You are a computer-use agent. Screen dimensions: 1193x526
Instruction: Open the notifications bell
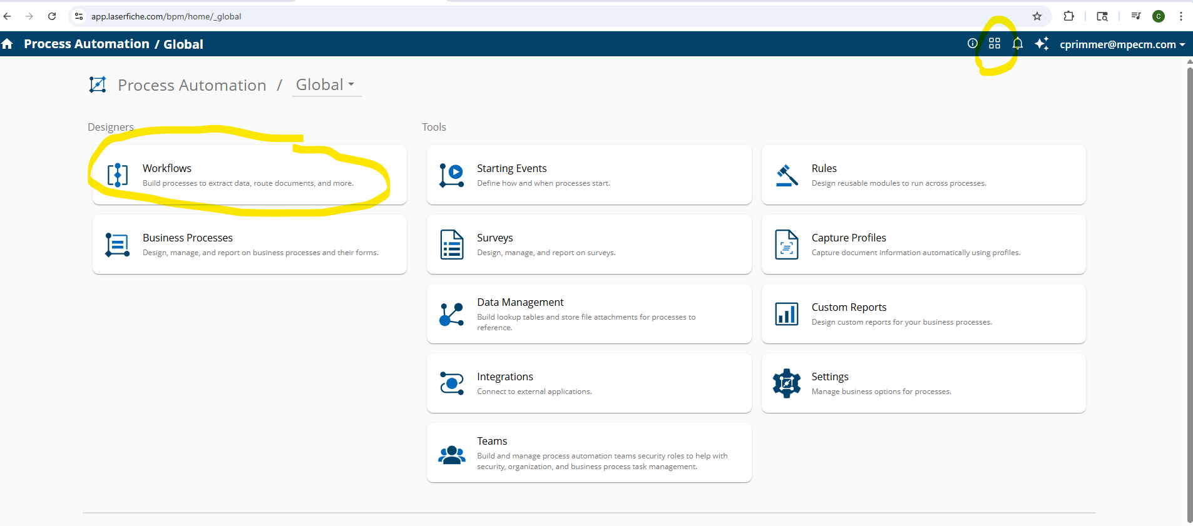pos(1018,44)
